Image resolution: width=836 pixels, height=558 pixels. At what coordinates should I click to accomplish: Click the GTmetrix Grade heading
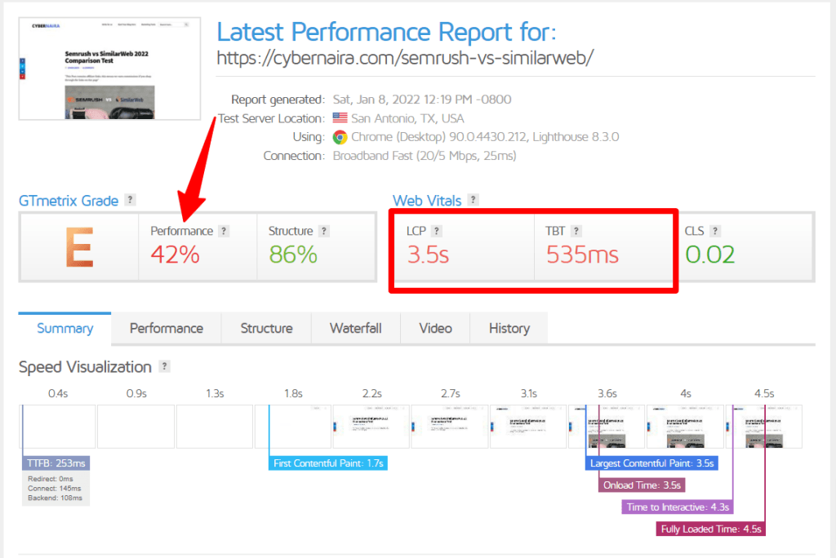tap(69, 201)
